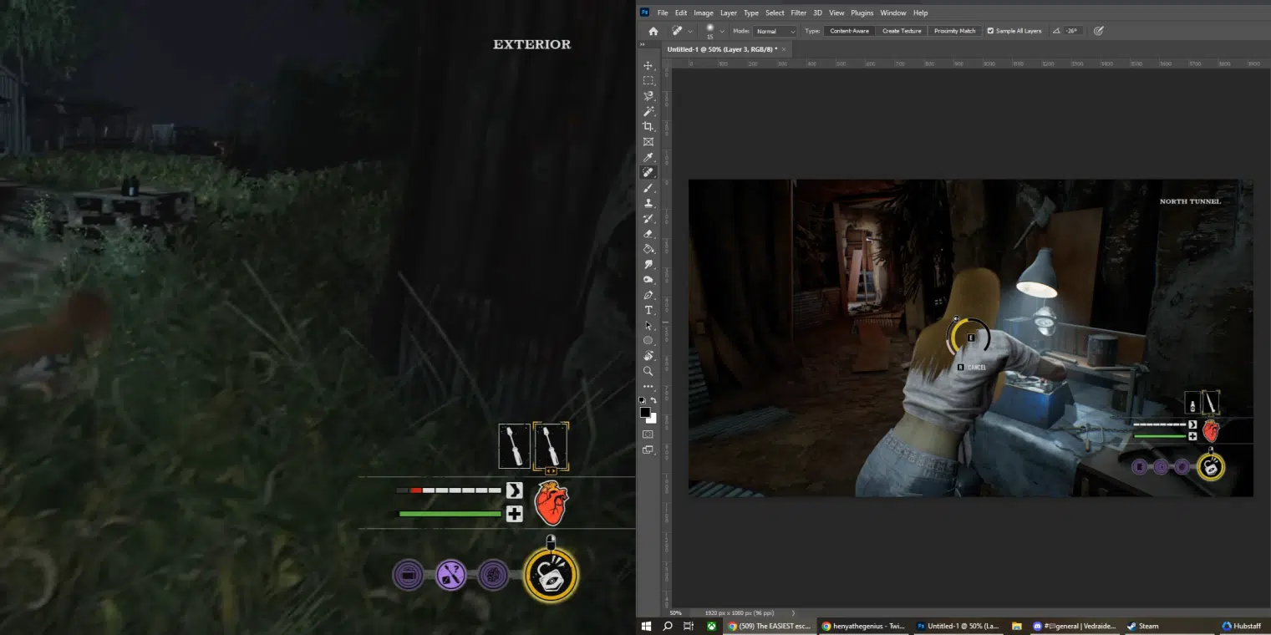Open the Xbox app in taskbar
The height and width of the screenshot is (635, 1271).
(x=710, y=626)
